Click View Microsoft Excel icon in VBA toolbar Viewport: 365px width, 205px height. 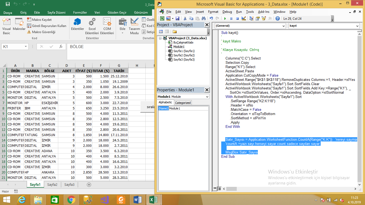pyautogui.click(x=162, y=18)
